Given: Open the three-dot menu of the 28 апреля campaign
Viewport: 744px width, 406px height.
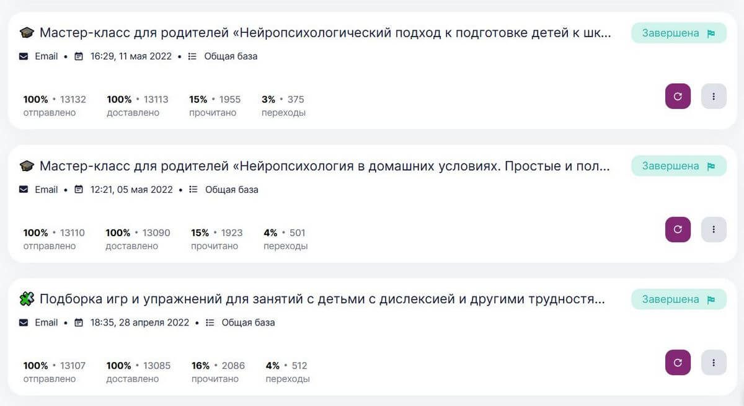Looking at the screenshot, I should (x=714, y=363).
